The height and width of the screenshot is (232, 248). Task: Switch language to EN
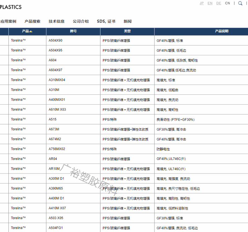pos(210,3)
